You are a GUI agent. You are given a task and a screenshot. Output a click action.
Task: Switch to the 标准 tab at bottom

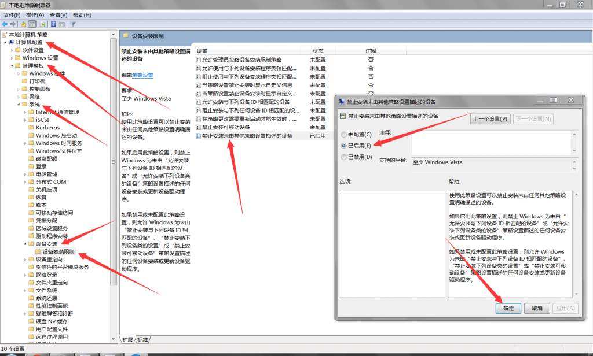point(142,339)
